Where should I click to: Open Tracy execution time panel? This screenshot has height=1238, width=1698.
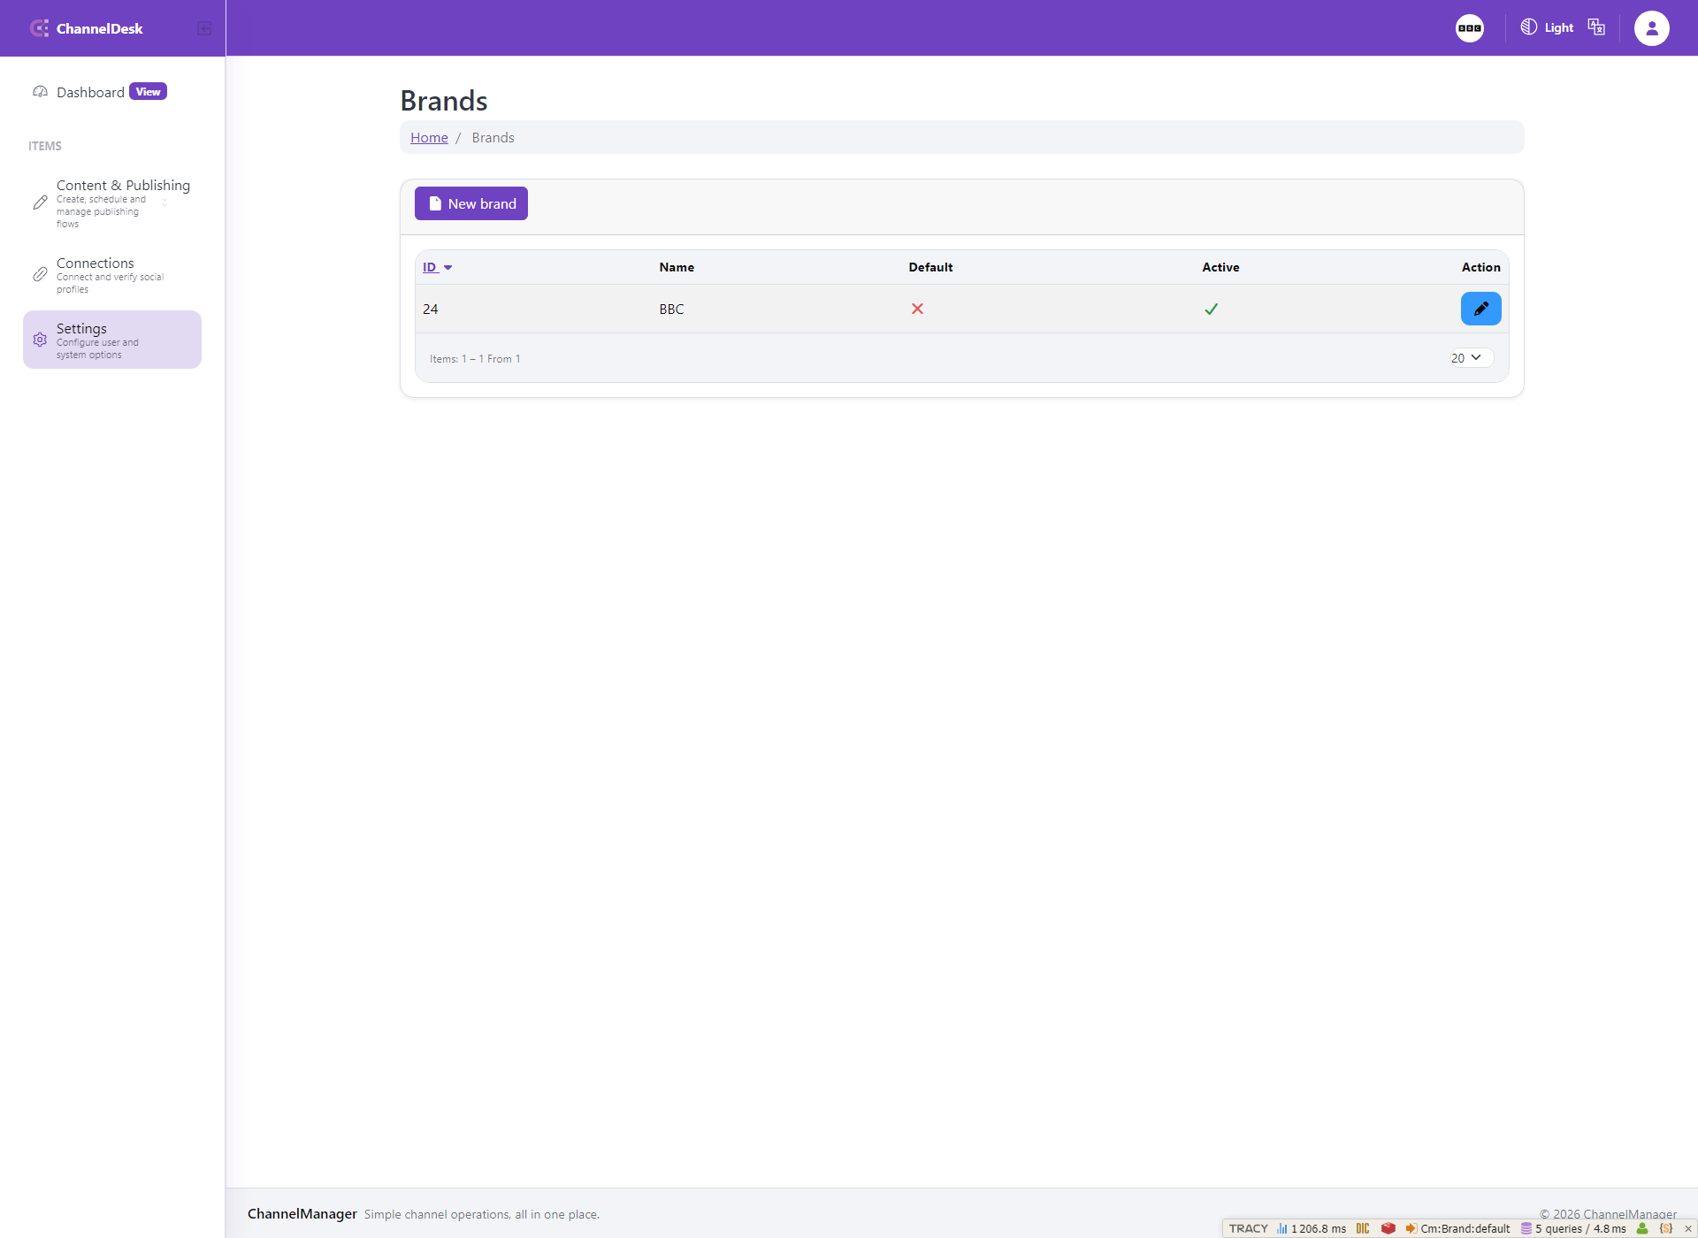pos(1312,1228)
